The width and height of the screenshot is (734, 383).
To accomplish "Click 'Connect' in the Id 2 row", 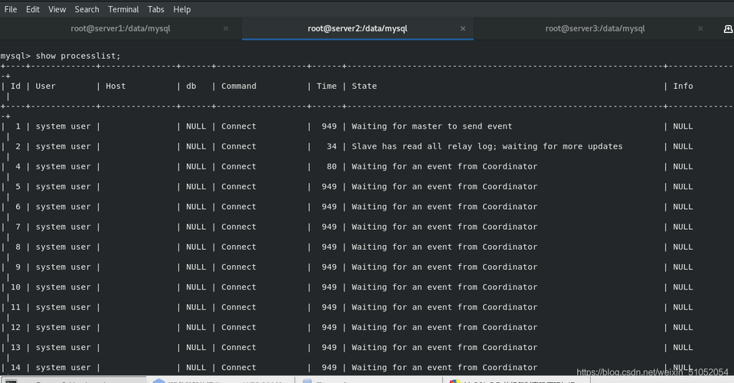I will coord(239,146).
